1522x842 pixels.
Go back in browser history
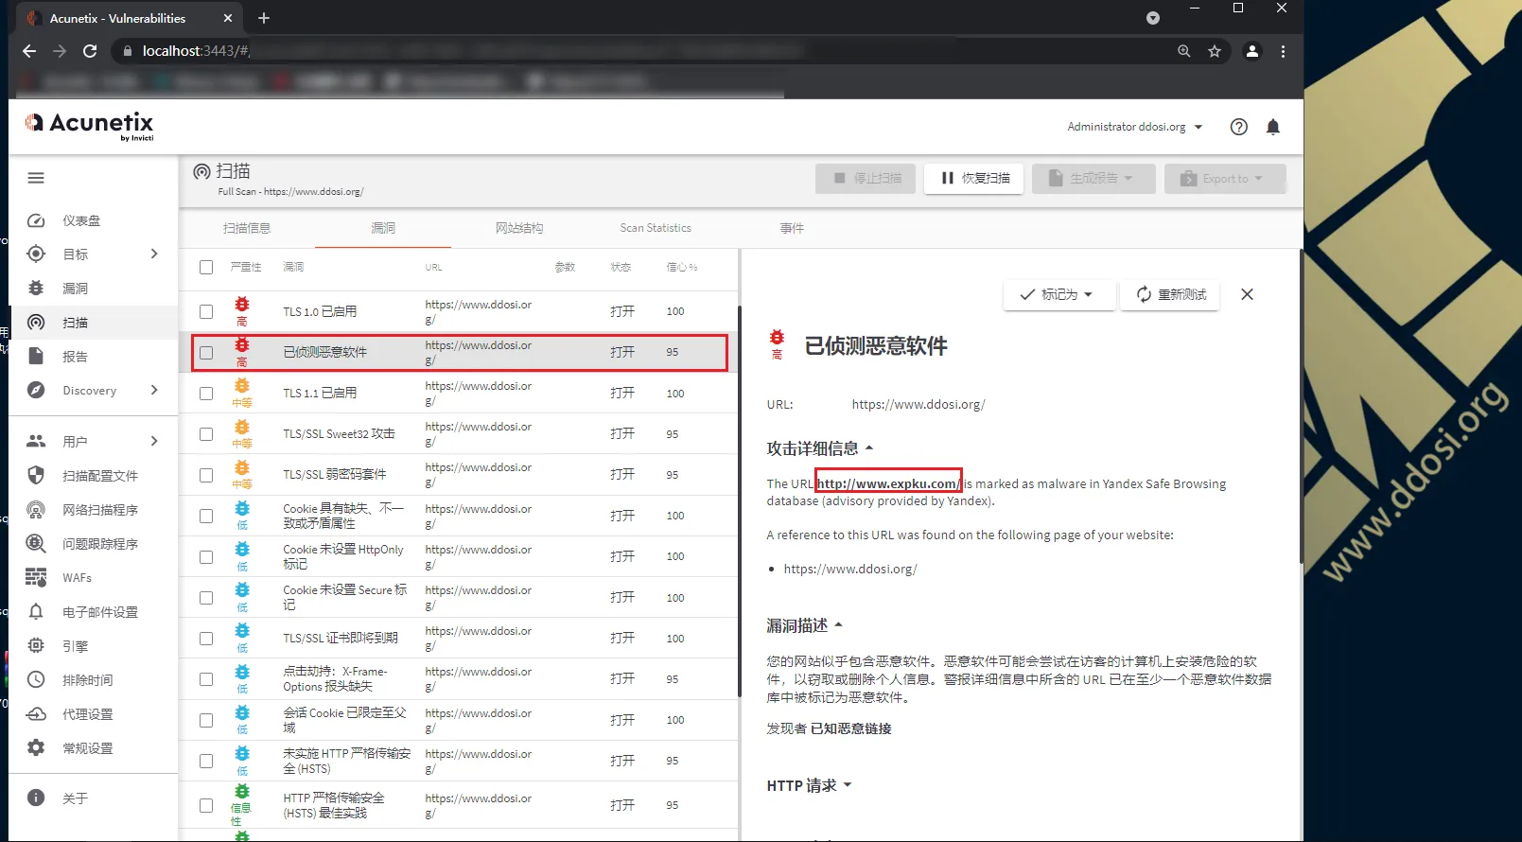[29, 51]
